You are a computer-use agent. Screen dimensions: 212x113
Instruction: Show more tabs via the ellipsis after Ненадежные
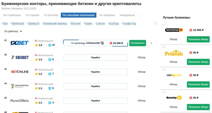[x=140, y=15]
